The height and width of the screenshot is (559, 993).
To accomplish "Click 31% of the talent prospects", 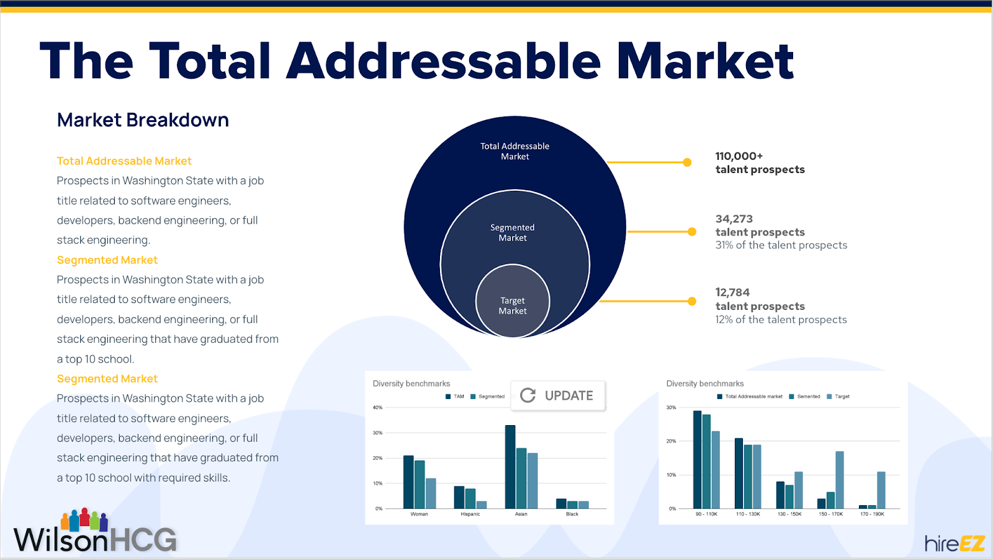I will pos(781,245).
